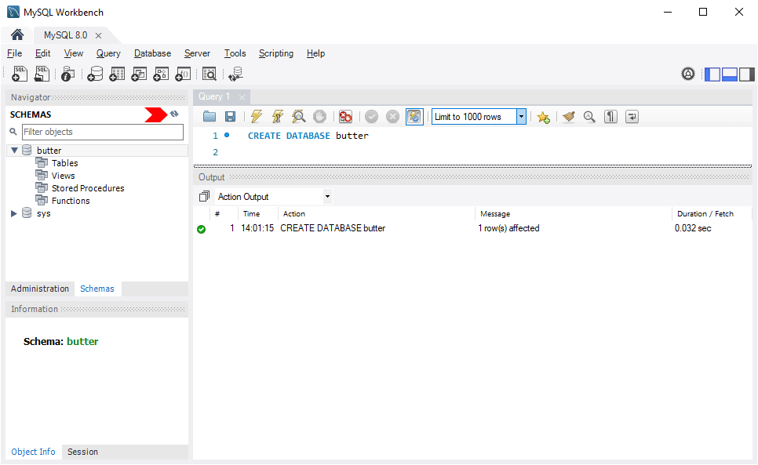Select the Query 1 tab

click(214, 96)
